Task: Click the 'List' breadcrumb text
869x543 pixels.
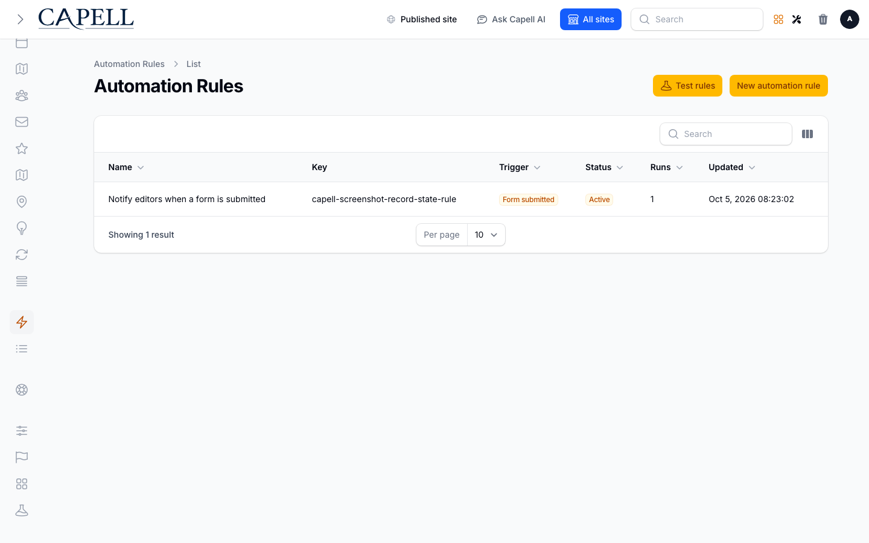Action: [194, 64]
